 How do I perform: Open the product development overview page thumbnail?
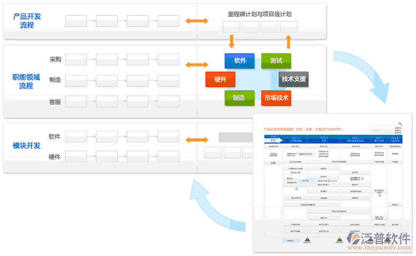[332, 183]
